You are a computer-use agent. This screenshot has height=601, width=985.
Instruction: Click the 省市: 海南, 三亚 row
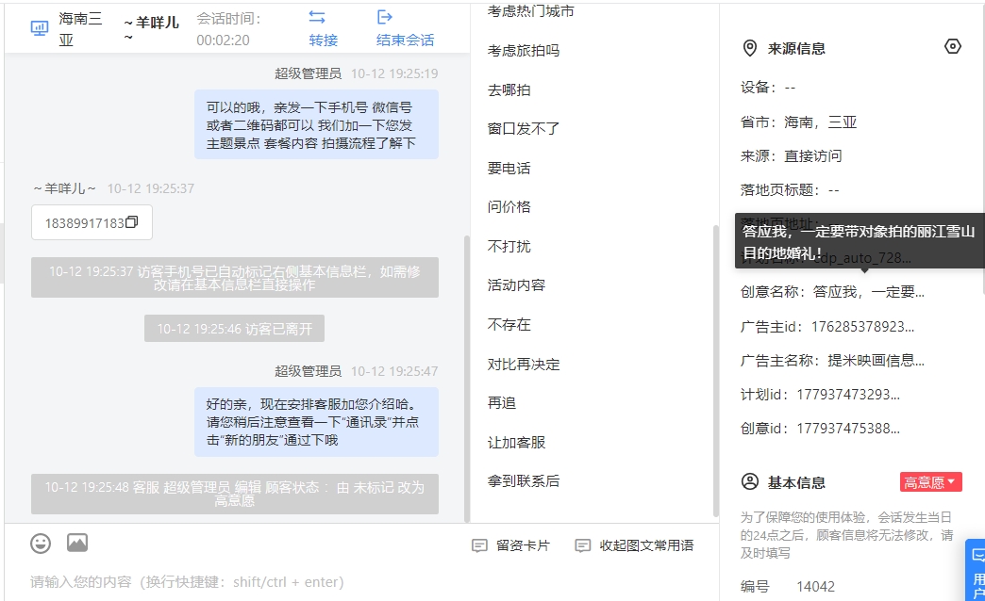click(x=798, y=122)
